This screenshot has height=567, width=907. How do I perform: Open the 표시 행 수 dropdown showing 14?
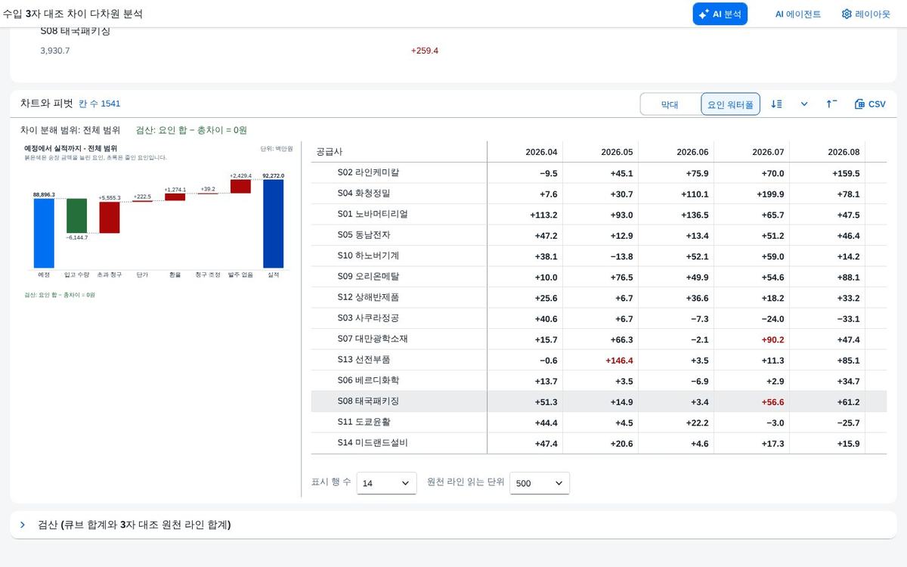coord(386,483)
